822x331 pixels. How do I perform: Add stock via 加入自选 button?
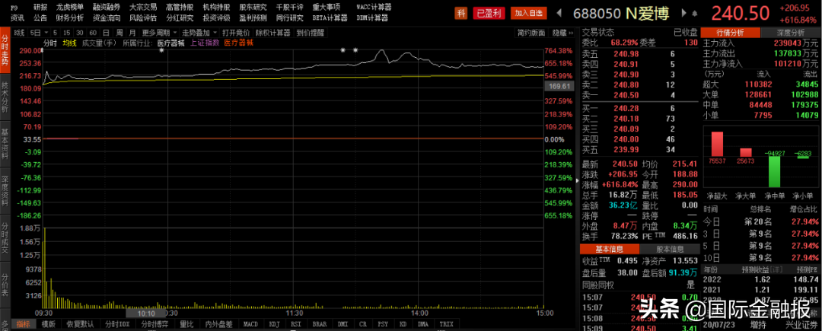click(528, 13)
